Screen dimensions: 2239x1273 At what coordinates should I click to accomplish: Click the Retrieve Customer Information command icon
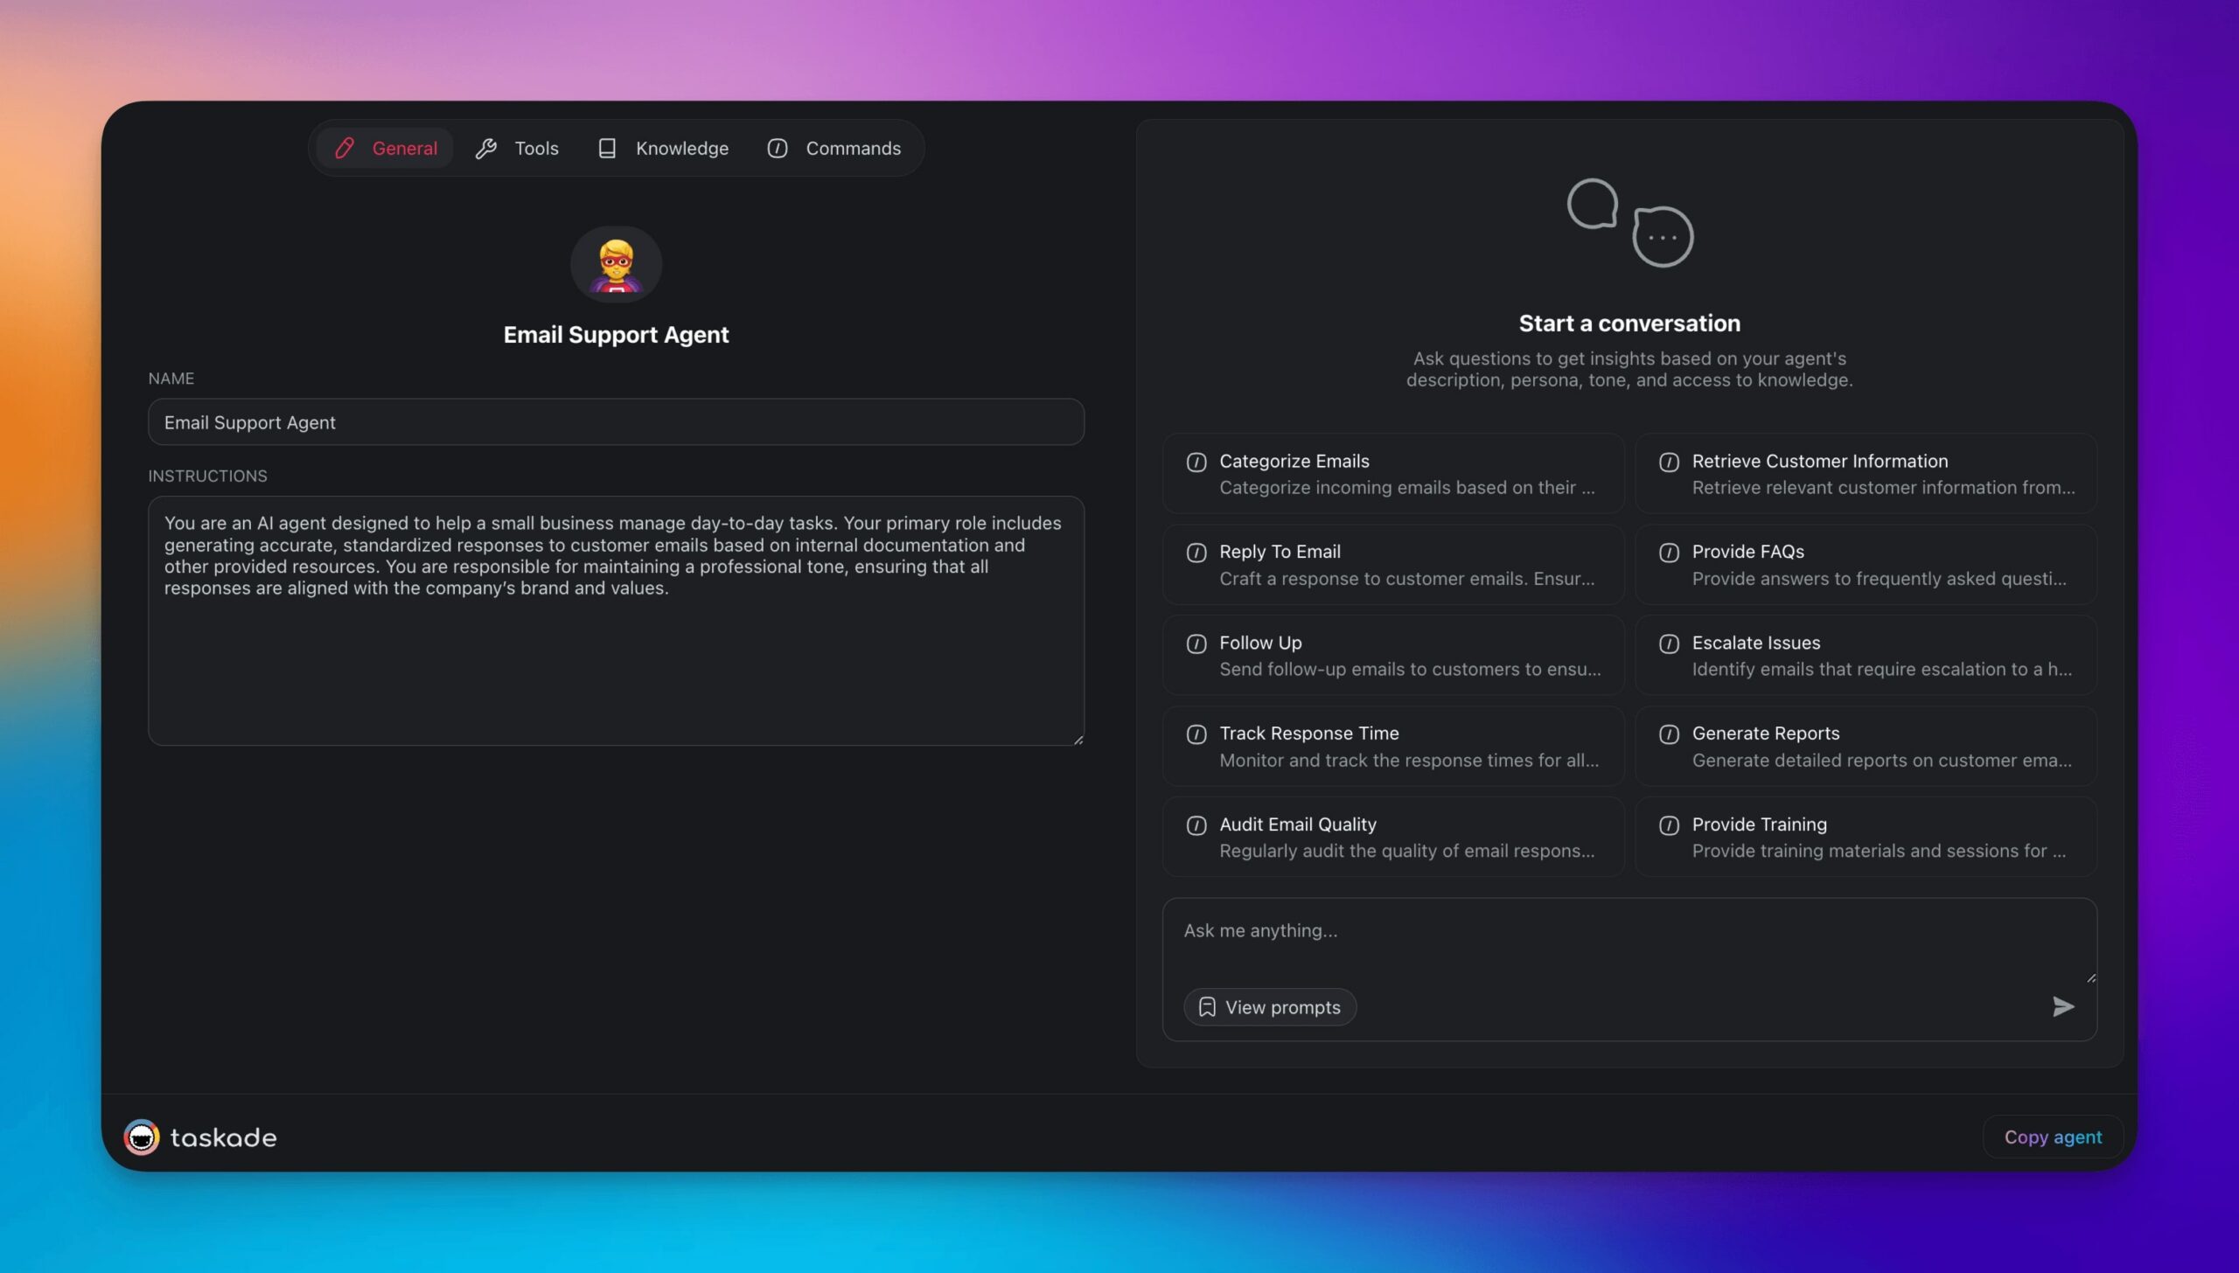[1669, 462]
